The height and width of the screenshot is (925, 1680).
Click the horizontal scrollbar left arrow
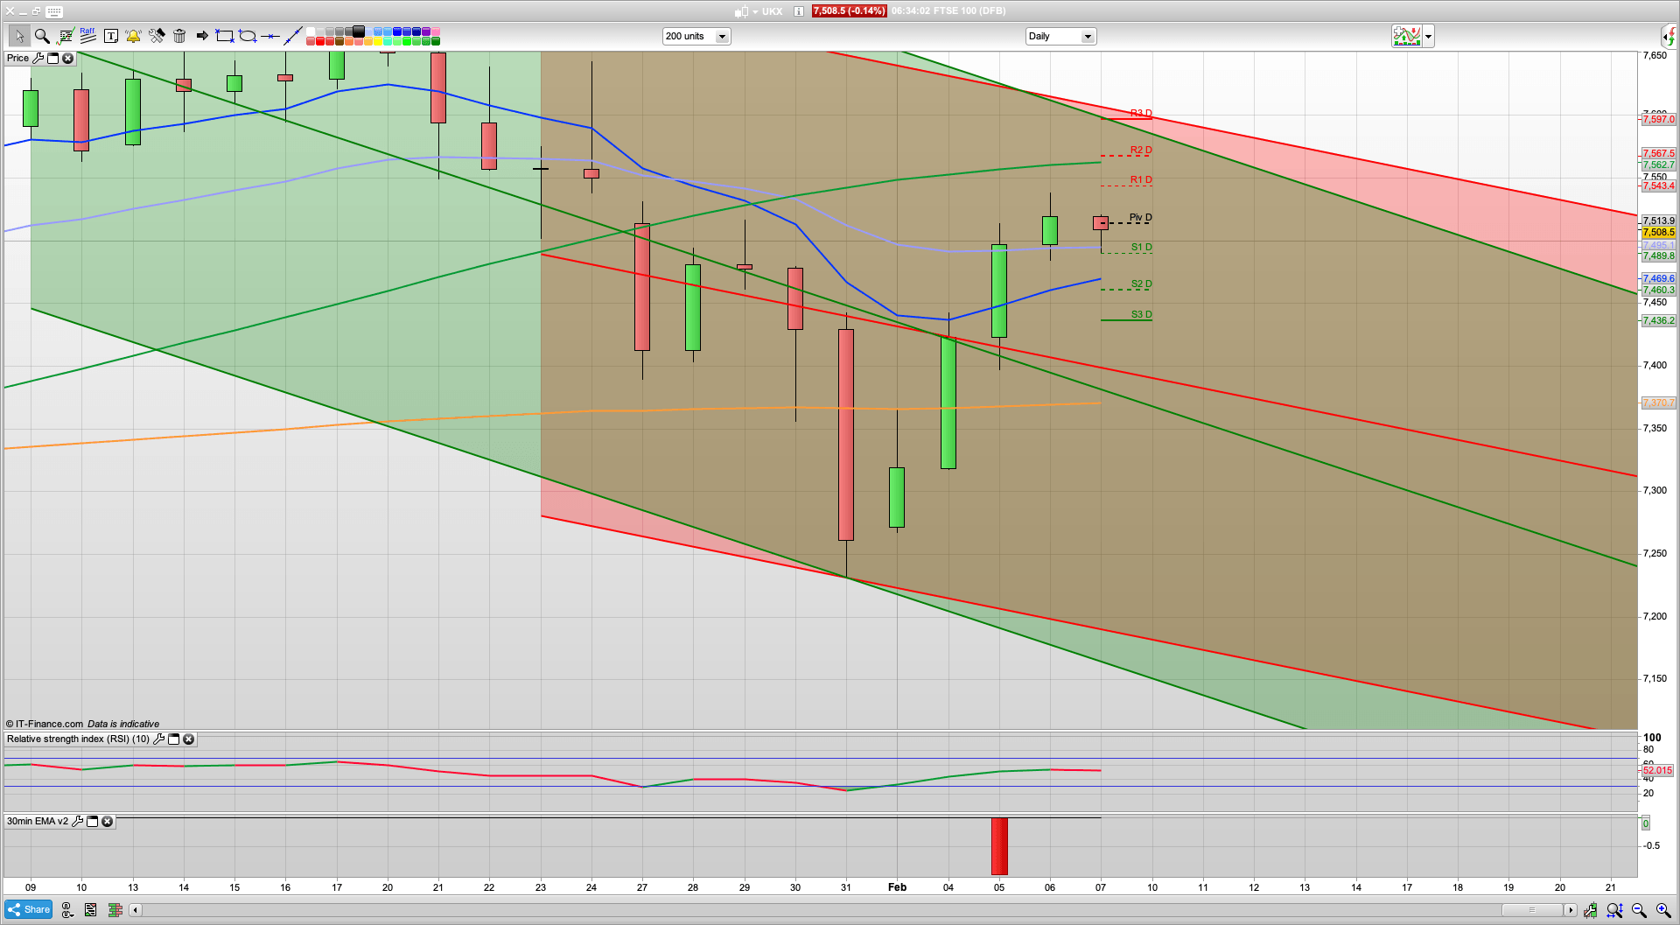coord(135,910)
